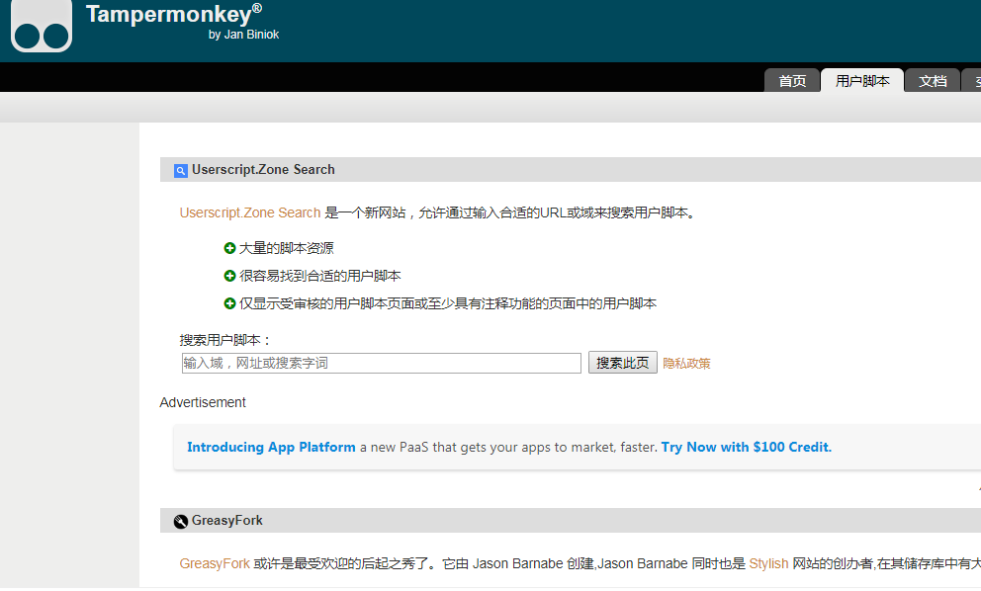Visit the Stylish link

(768, 563)
